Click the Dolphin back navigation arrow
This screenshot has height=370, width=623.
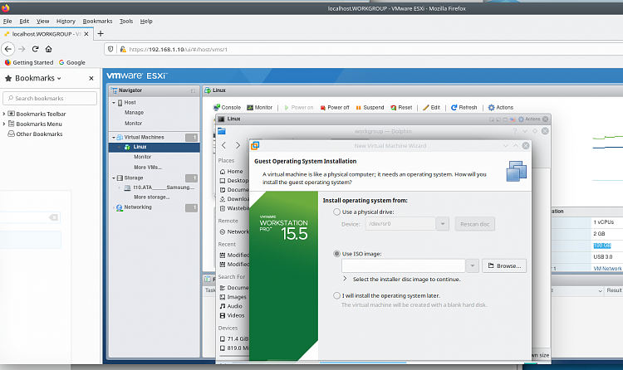click(x=223, y=145)
